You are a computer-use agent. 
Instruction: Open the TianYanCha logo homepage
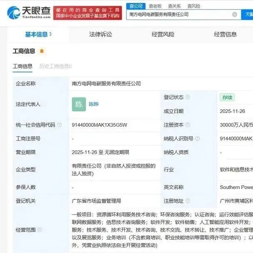coord(29,12)
